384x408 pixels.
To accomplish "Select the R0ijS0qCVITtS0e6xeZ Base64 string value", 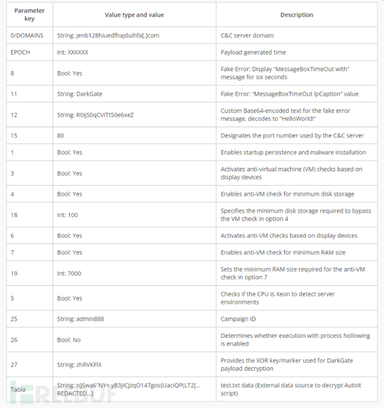I will (x=95, y=115).
